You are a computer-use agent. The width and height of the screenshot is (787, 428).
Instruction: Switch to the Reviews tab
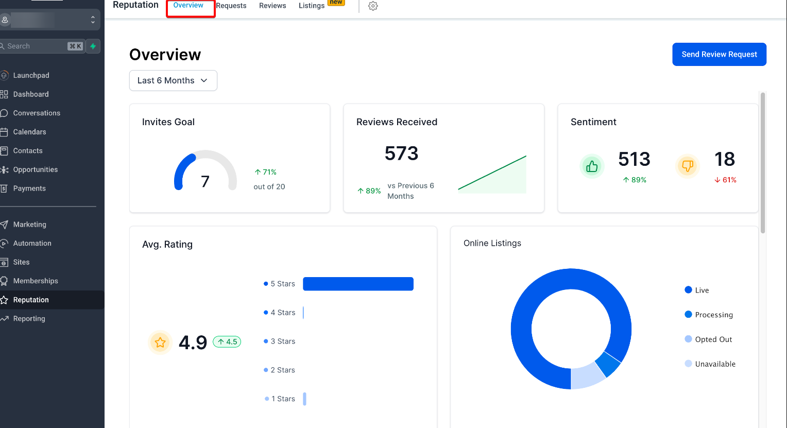(x=272, y=6)
